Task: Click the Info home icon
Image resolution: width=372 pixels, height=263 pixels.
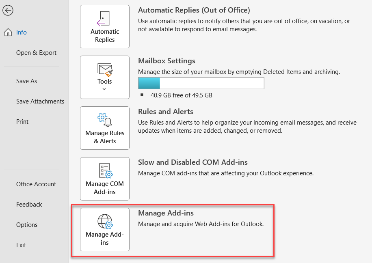Action: click(8, 32)
